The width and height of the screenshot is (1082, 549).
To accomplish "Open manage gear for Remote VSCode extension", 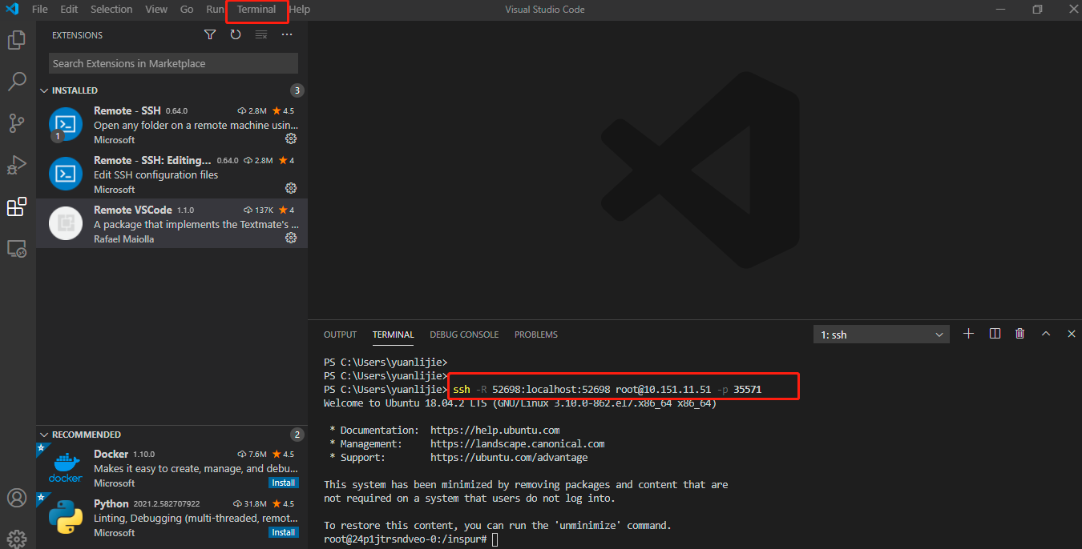I will [291, 238].
